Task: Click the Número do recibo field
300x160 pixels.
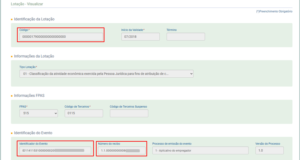Action: 122,151
